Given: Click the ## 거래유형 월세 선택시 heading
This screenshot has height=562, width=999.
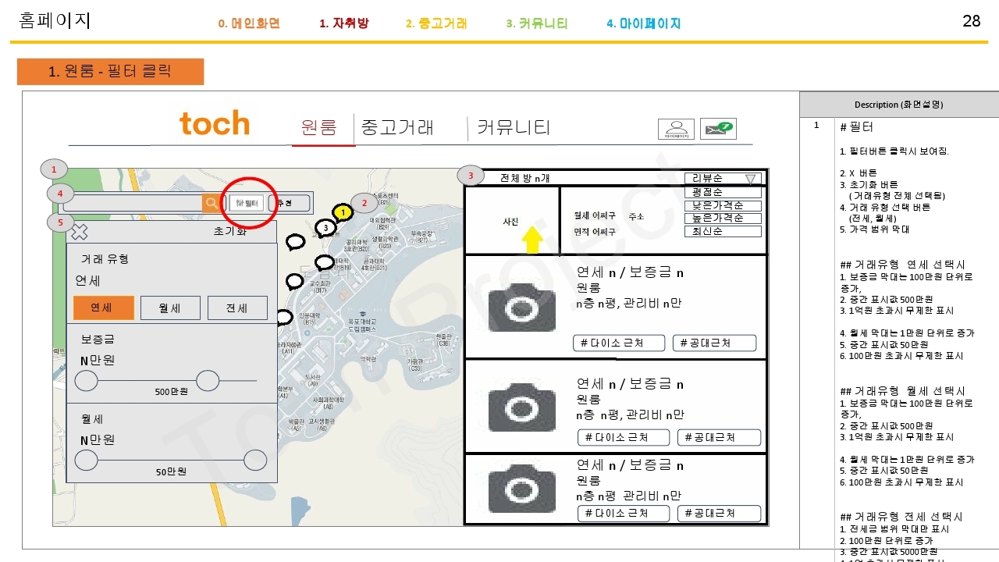Looking at the screenshot, I should [902, 391].
